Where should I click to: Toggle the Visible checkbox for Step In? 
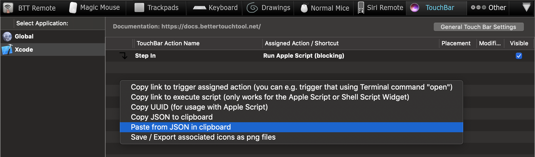(x=519, y=56)
